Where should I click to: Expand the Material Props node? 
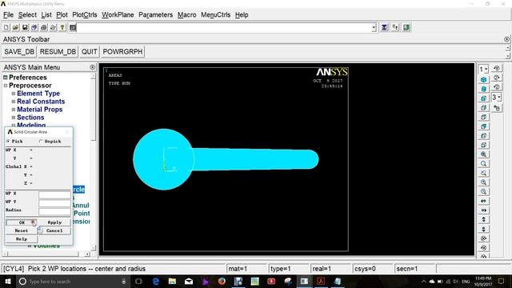[14, 110]
